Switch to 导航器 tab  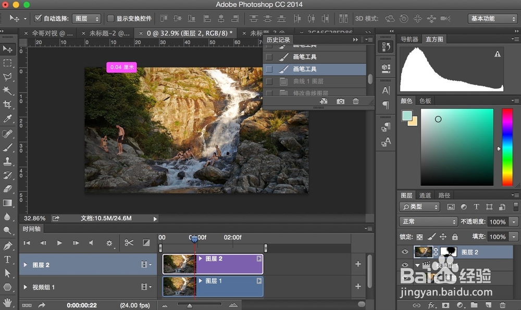(410, 40)
